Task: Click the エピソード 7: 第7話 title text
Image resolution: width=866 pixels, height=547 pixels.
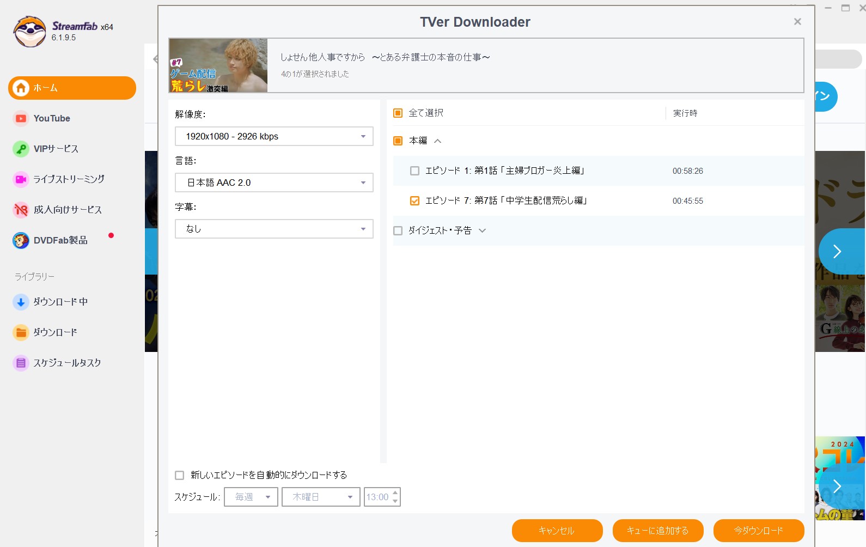Action: [x=506, y=200]
